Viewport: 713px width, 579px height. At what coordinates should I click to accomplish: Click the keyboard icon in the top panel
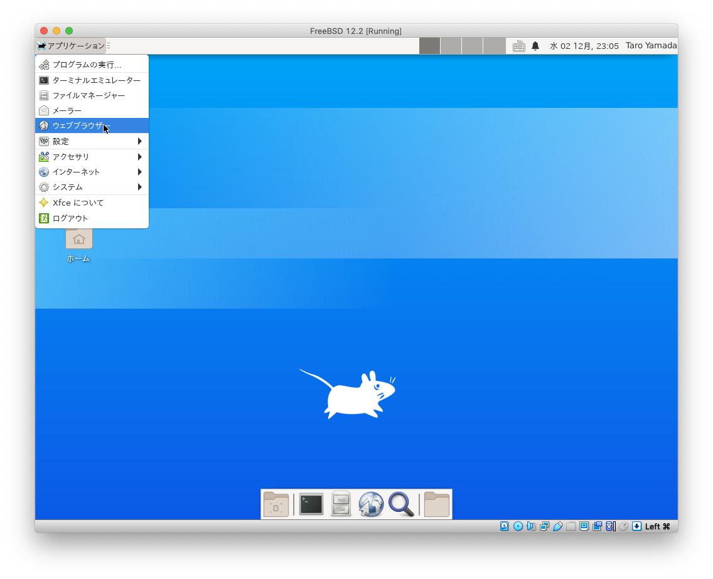click(518, 46)
